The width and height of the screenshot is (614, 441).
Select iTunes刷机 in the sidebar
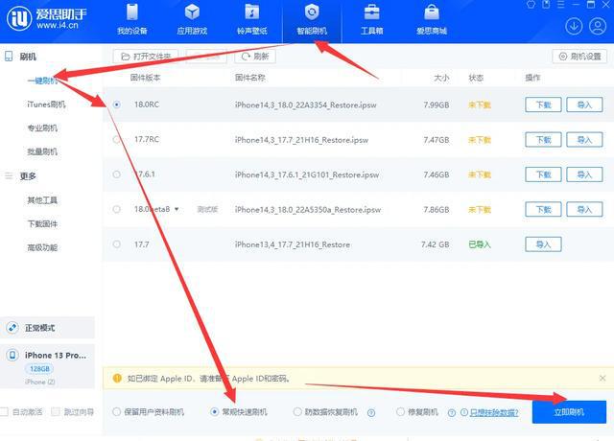(x=46, y=104)
